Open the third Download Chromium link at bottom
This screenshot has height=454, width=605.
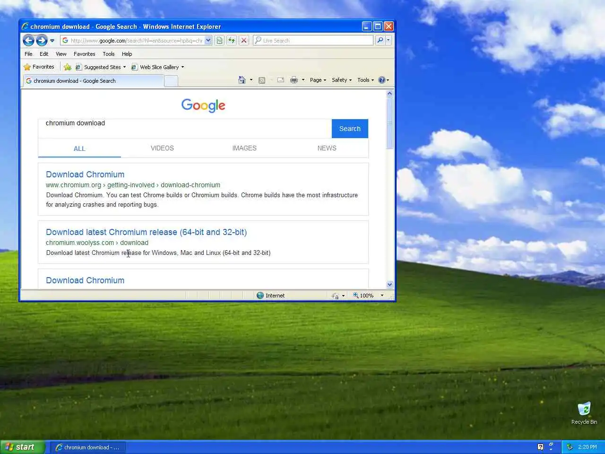[85, 280]
